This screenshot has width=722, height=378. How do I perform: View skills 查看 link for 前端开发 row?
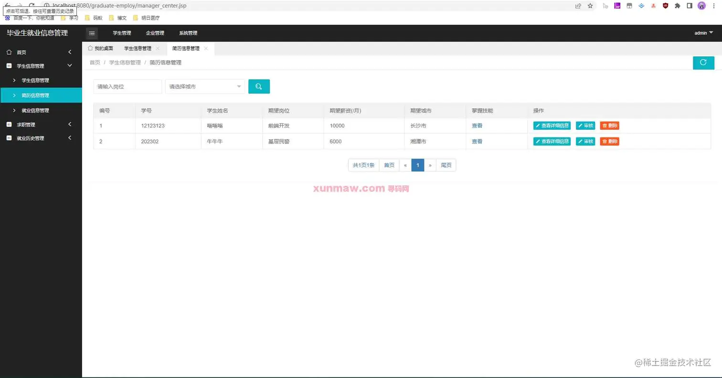[x=477, y=126]
